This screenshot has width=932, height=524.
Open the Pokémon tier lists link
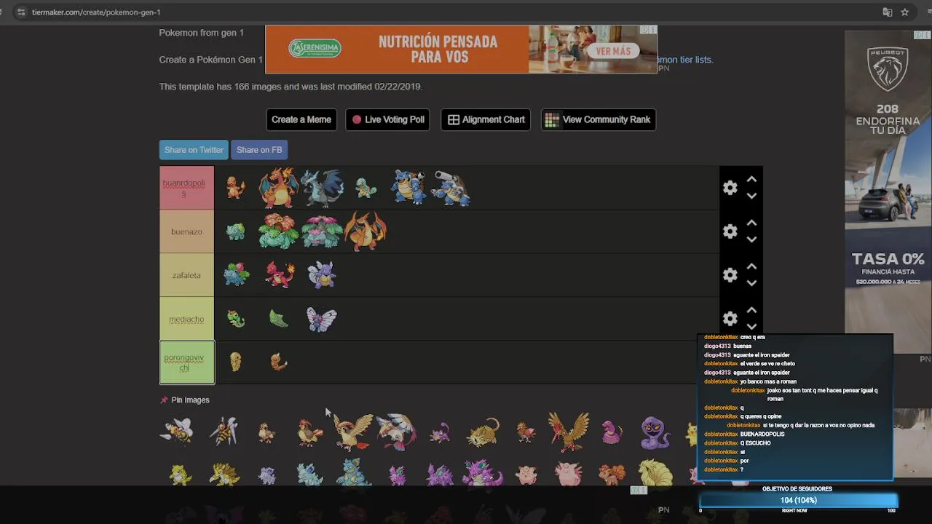(x=684, y=60)
